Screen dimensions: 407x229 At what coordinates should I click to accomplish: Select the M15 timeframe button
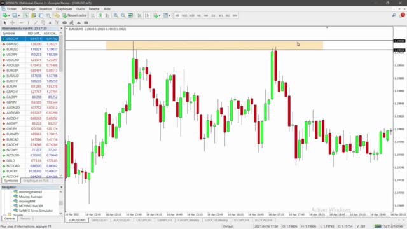tap(184, 15)
